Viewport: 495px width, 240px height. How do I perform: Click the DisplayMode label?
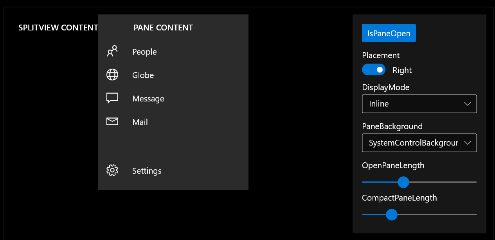386,87
